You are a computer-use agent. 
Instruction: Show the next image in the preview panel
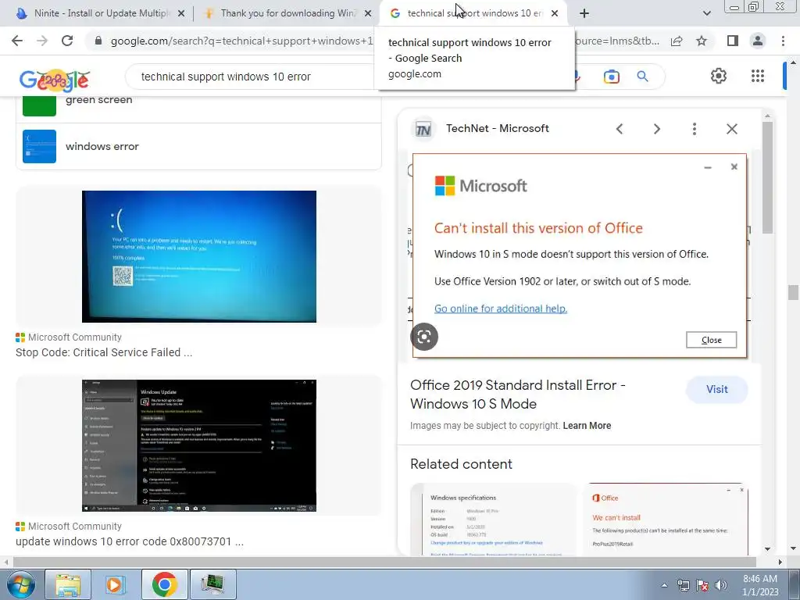(x=657, y=129)
